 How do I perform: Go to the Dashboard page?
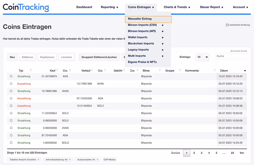tap(84, 7)
